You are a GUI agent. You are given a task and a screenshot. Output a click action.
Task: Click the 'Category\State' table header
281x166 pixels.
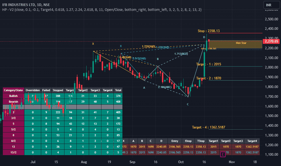click(14, 90)
